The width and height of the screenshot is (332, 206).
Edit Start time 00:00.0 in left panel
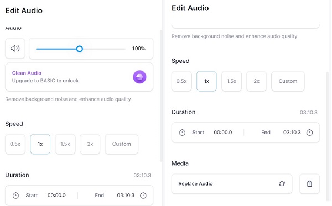[56, 196]
